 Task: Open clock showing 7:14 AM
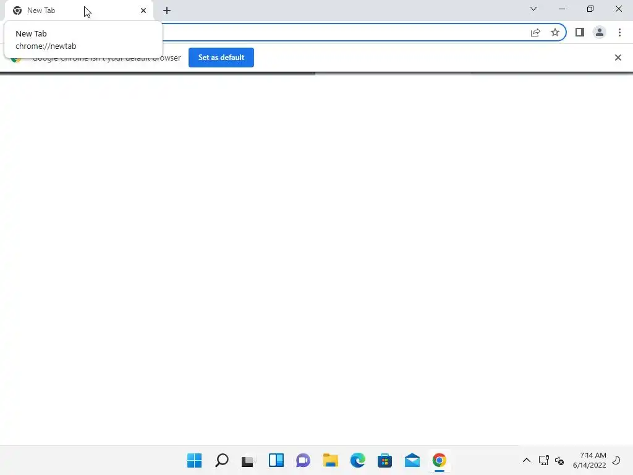pos(589,460)
